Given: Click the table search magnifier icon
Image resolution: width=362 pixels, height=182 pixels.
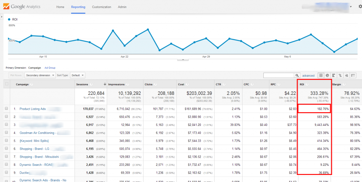Looking at the screenshot, I should [297, 75].
